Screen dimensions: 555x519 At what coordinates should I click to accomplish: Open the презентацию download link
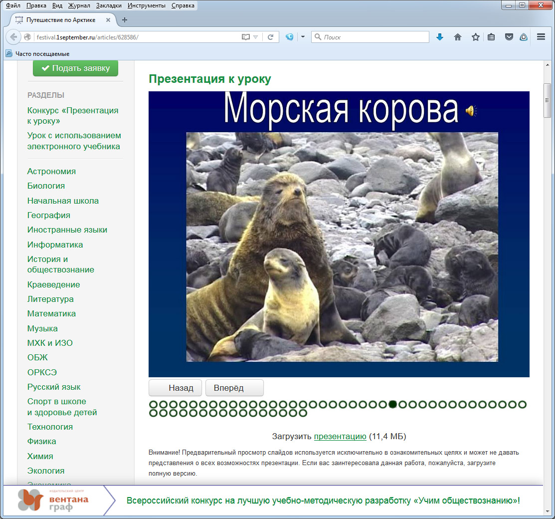340,436
